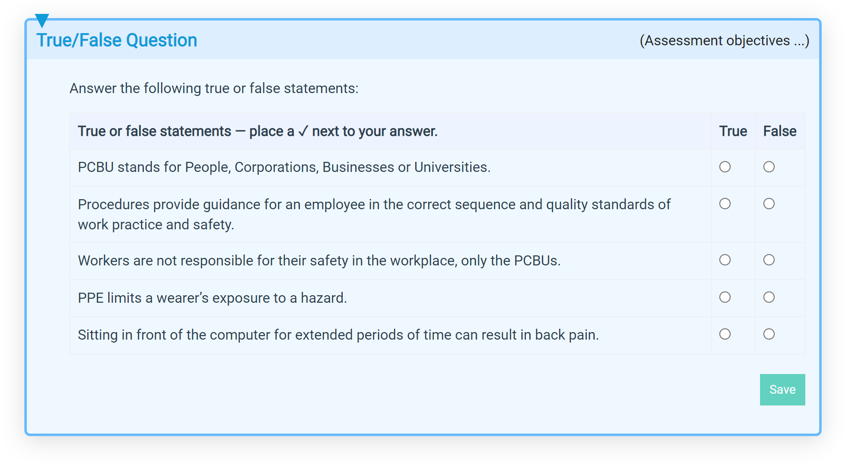Select False for PCBU stands for statement

click(769, 167)
